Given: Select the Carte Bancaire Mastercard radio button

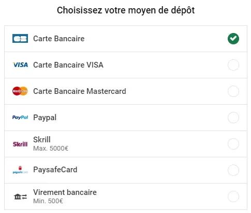Looking at the screenshot, I should pos(233,91).
